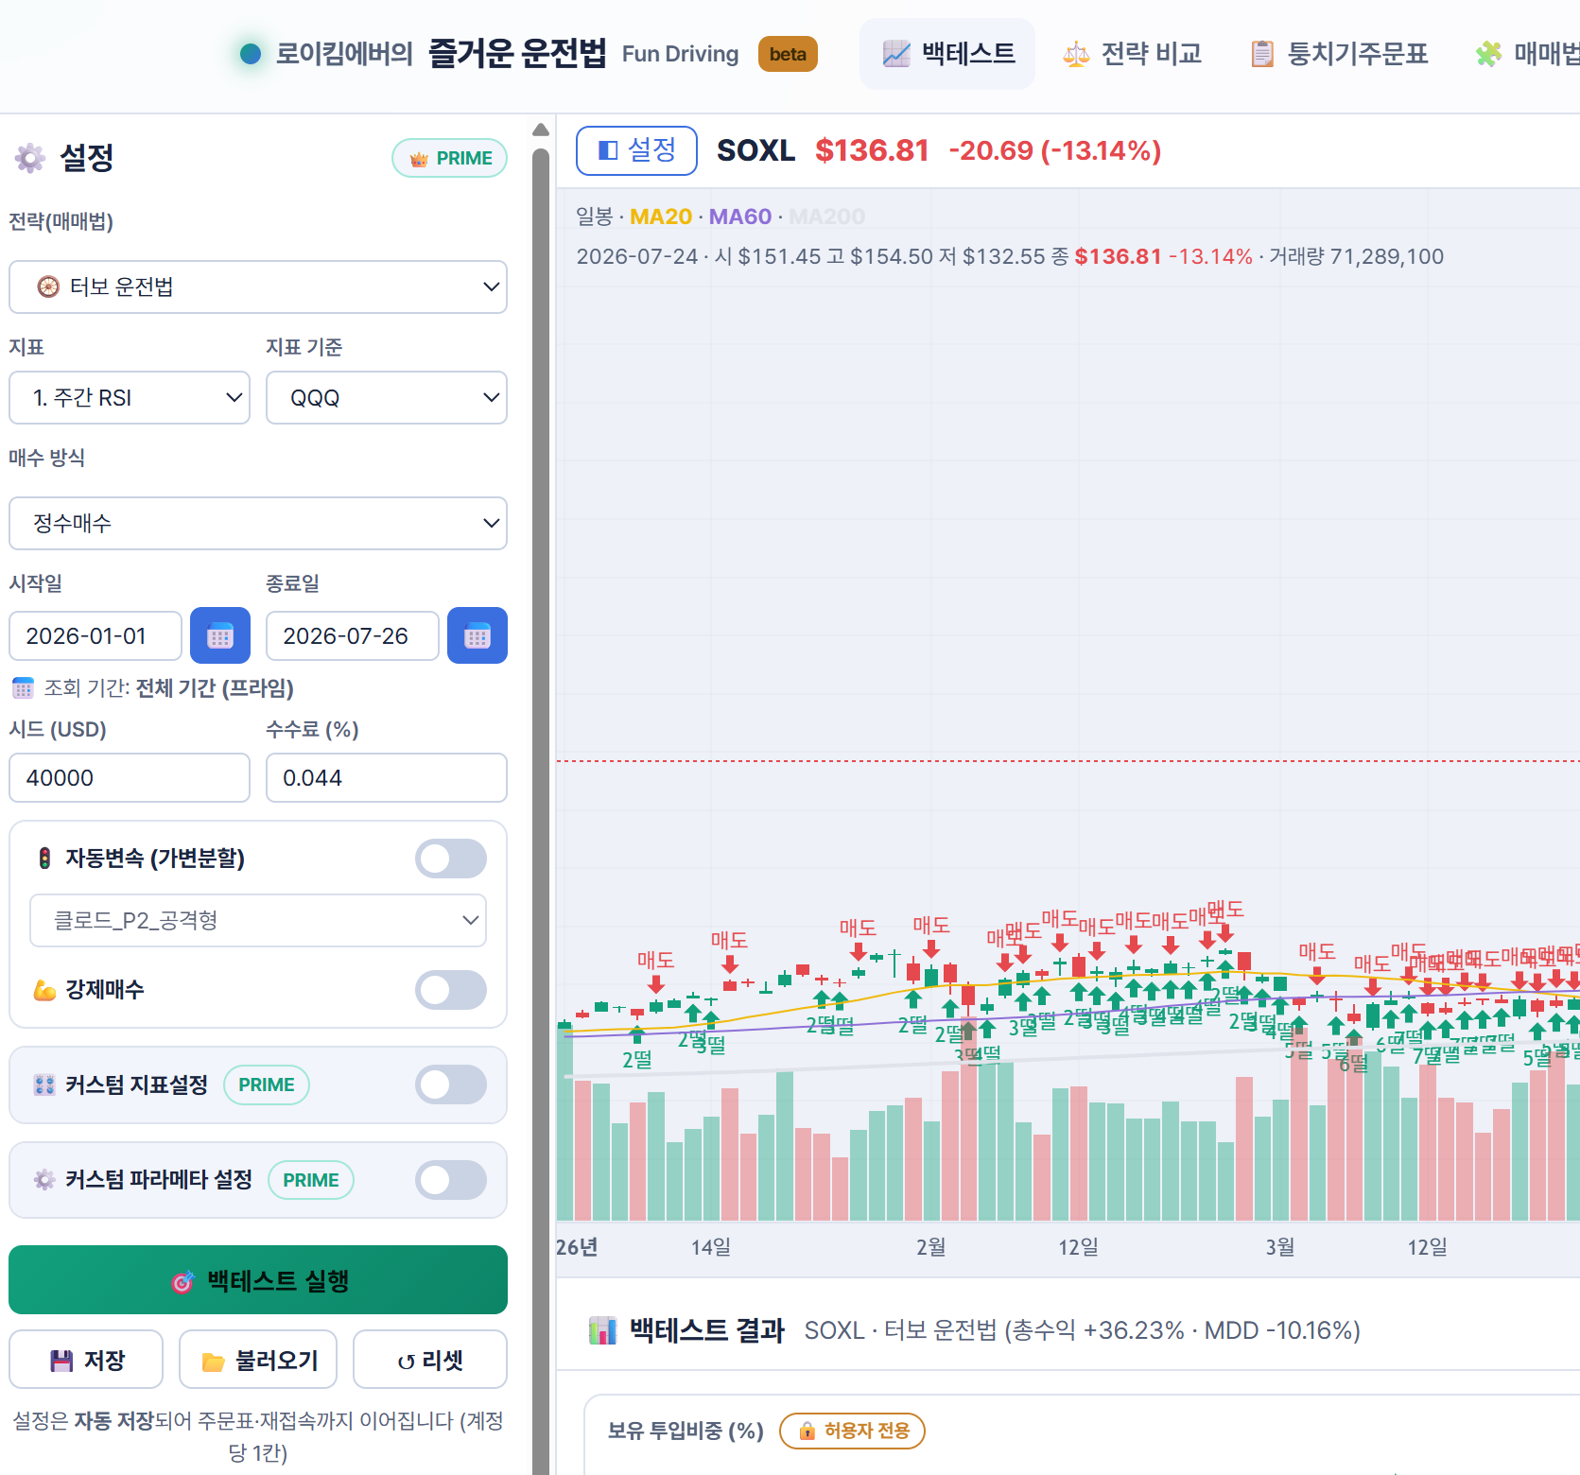The image size is (1580, 1475).
Task: Click the PRIME crown badge
Action: [x=449, y=158]
